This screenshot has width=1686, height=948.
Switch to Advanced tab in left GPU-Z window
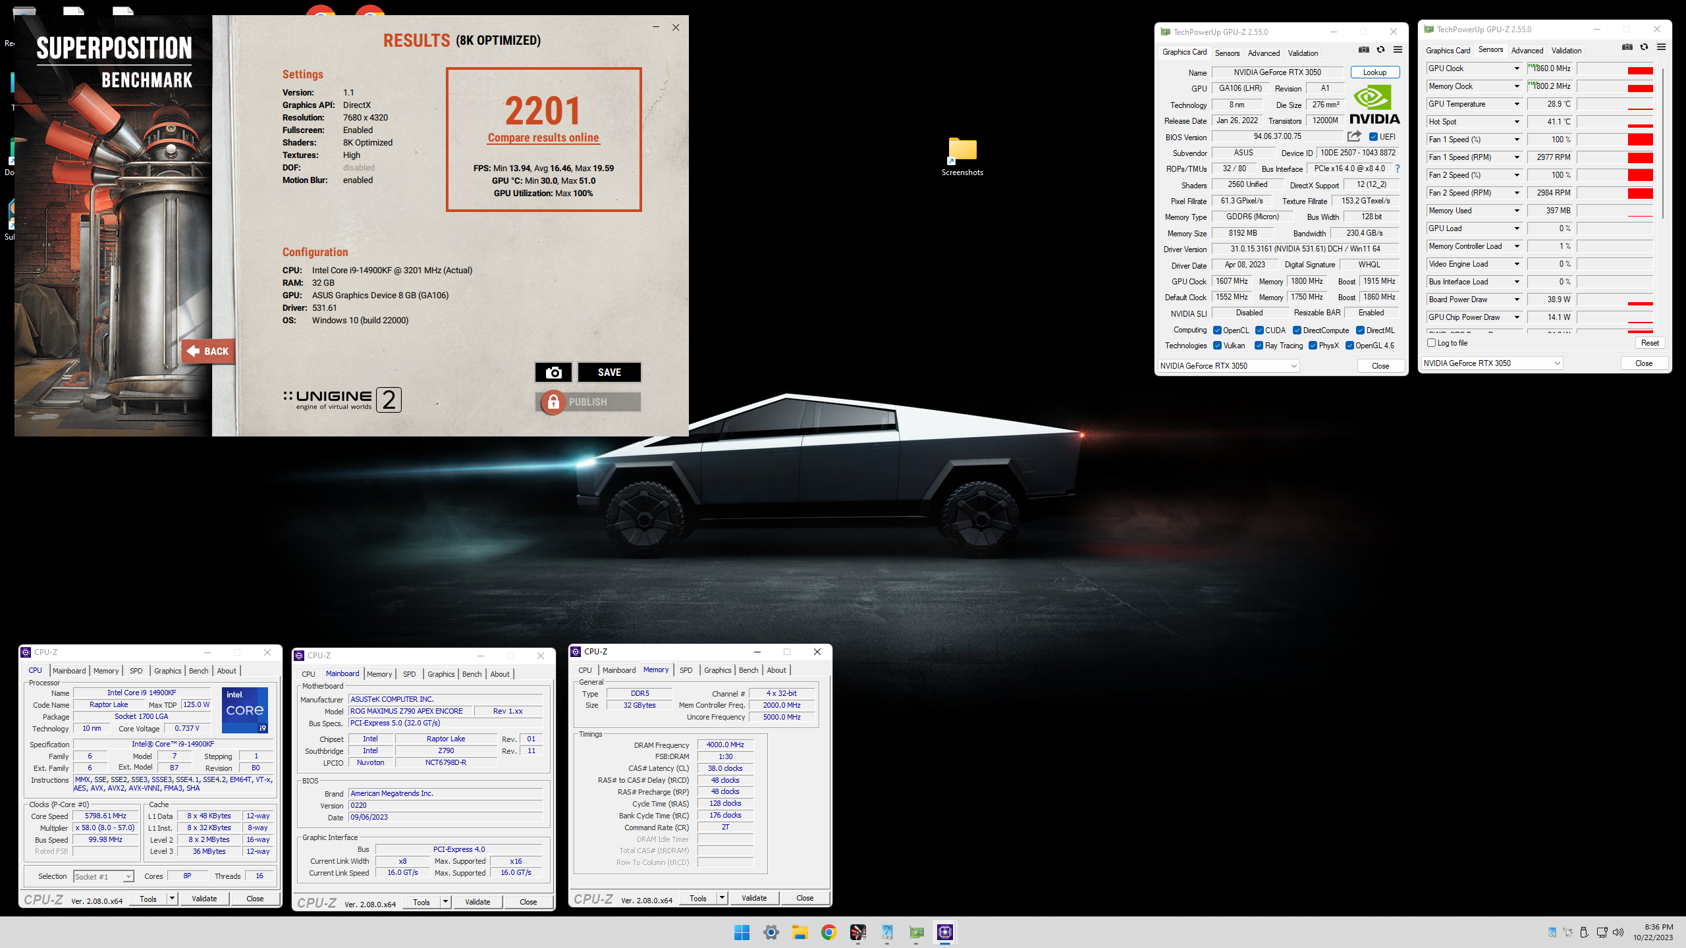[1263, 53]
